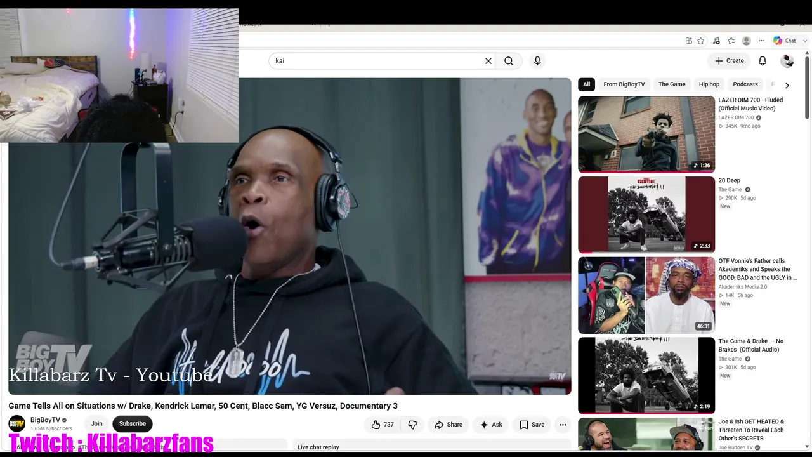Open LAZER DIM 700 Fluded video thumbnail

click(646, 134)
